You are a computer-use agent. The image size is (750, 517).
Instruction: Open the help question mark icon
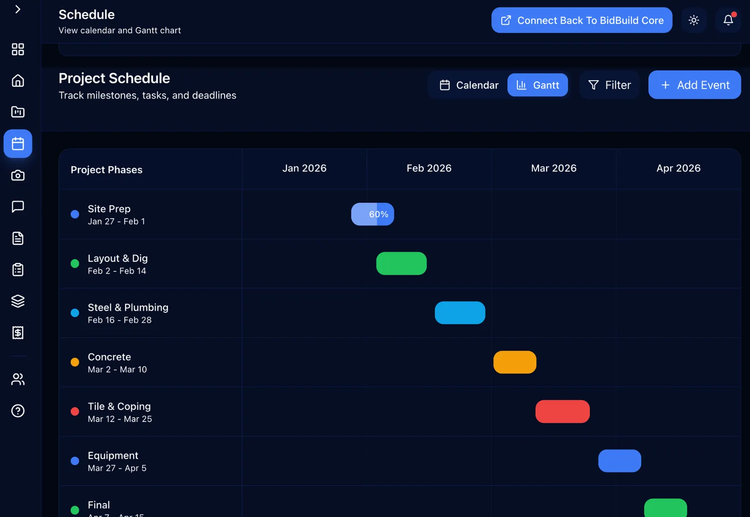click(18, 411)
